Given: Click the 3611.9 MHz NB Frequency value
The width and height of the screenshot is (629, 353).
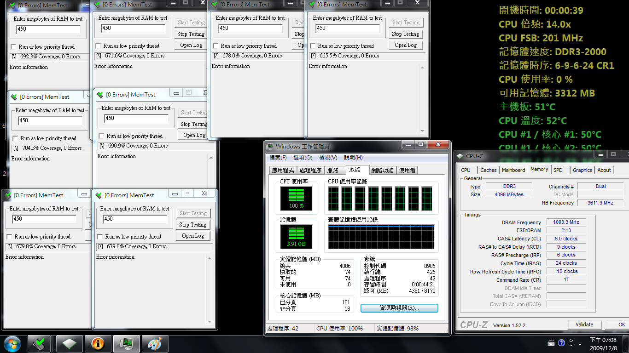Looking at the screenshot, I should (x=600, y=203).
